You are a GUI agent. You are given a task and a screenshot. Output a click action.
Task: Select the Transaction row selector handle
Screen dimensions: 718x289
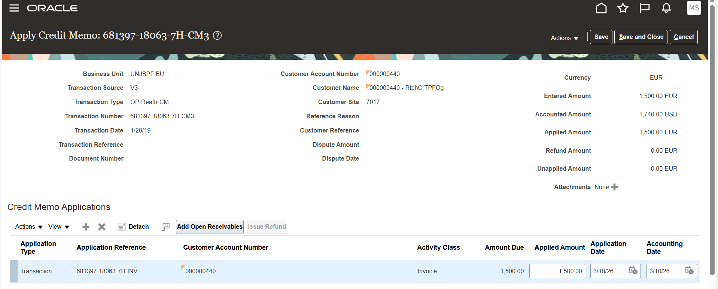(13, 271)
